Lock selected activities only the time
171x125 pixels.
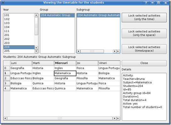click(x=144, y=17)
